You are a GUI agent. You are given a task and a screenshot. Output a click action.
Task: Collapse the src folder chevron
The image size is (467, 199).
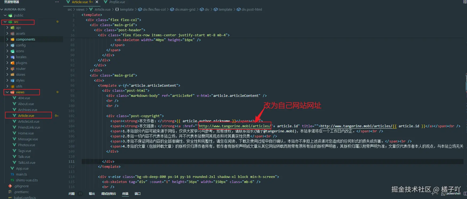tap(5, 22)
